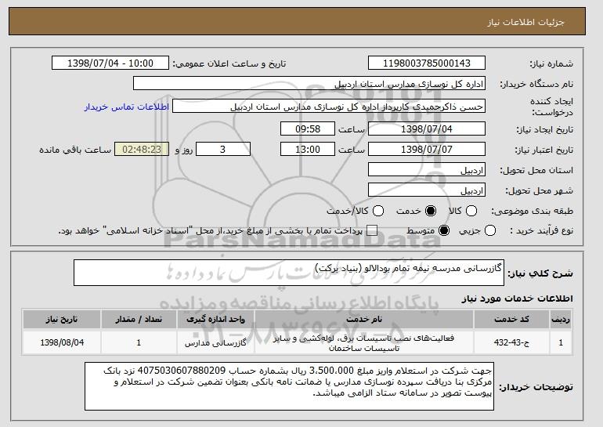Click the کد خدمت column header
The image size is (603, 427).
pos(511,320)
